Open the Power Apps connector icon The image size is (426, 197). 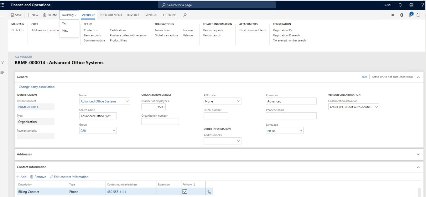click(393, 15)
